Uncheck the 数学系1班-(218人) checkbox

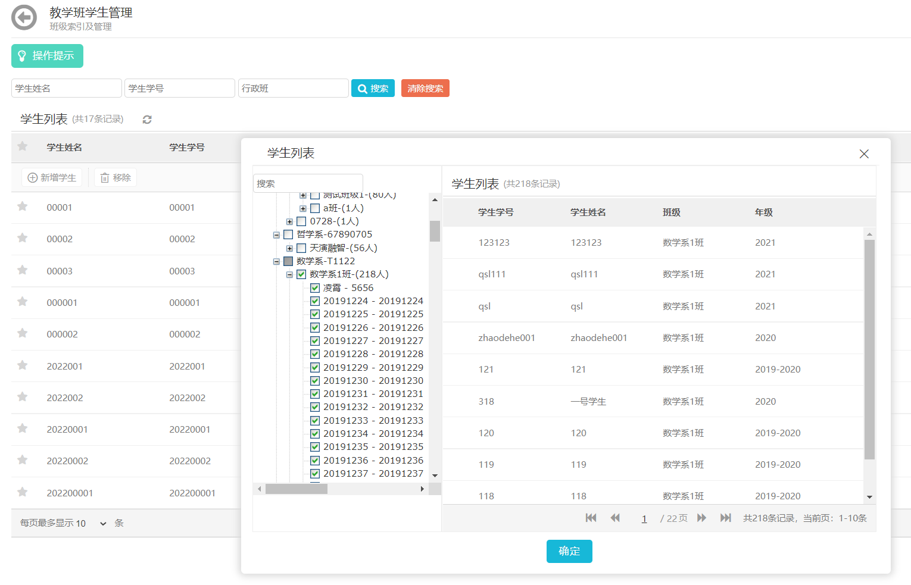301,274
